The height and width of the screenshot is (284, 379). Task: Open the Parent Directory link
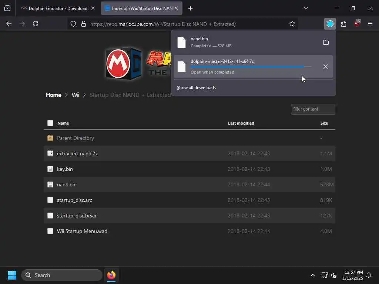76,138
